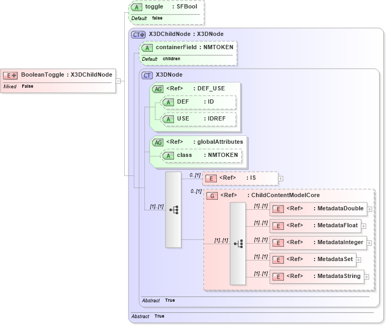Image resolution: width=386 pixels, height=325 pixels.
Task: Click the 0..[1] cardinality beside IS
Action: (x=195, y=175)
